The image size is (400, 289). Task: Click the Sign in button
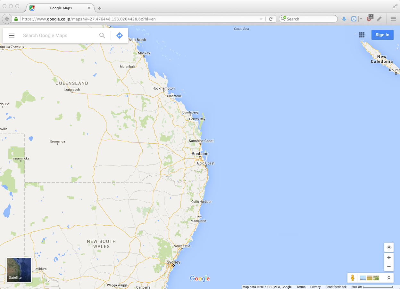tap(382, 35)
